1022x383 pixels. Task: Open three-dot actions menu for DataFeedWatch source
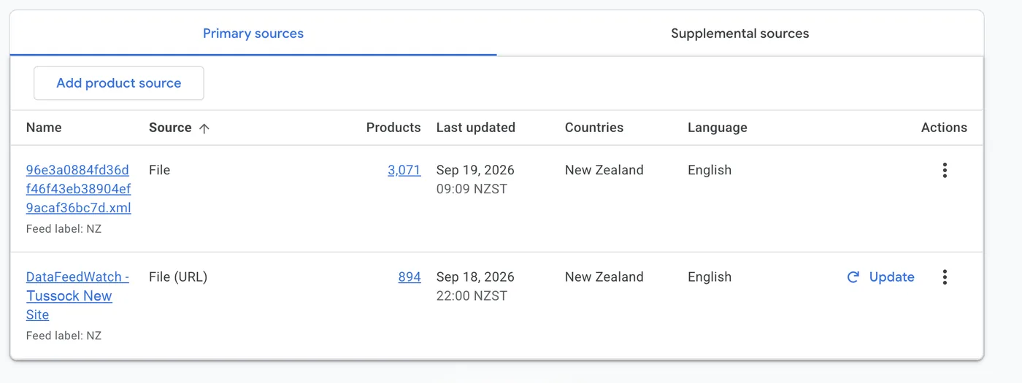click(x=945, y=277)
